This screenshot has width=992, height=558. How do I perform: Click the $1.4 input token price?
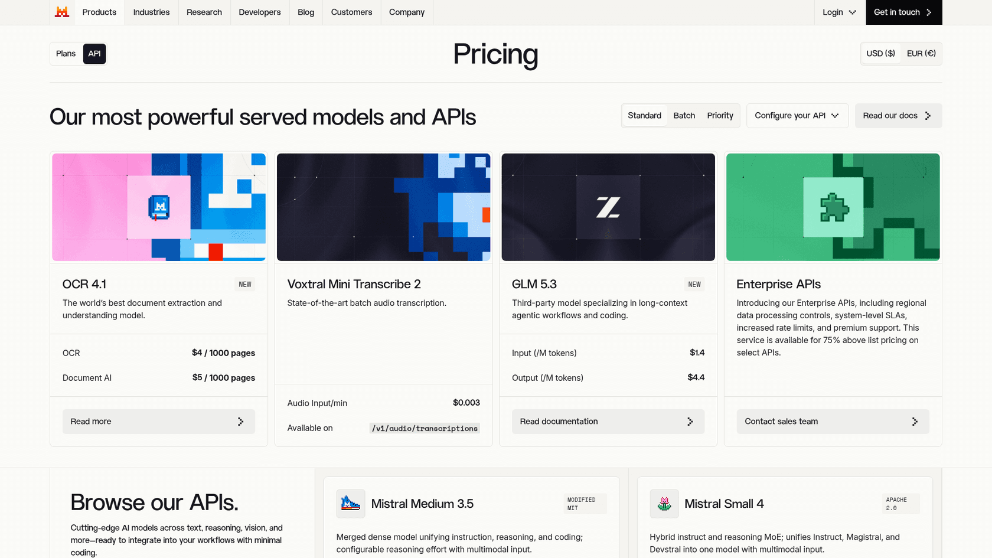point(697,353)
